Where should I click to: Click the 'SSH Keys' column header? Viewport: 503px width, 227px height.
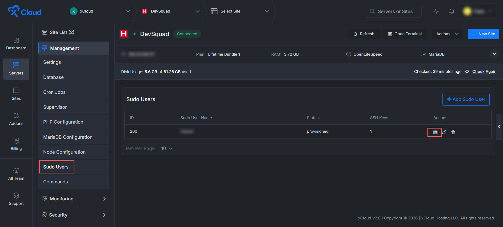coord(379,118)
